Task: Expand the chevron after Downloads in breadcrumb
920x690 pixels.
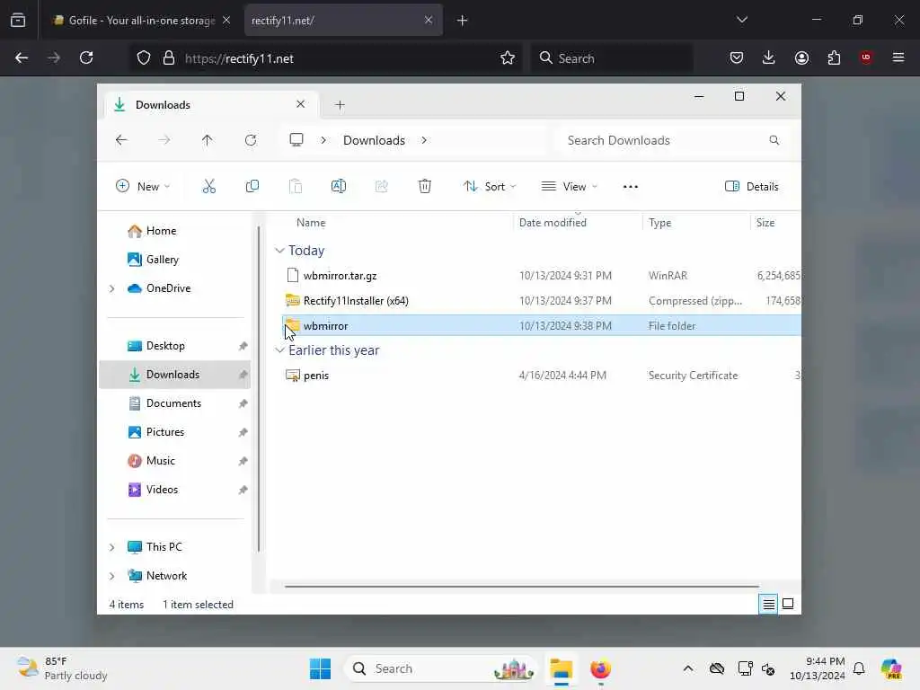Action: point(424,140)
